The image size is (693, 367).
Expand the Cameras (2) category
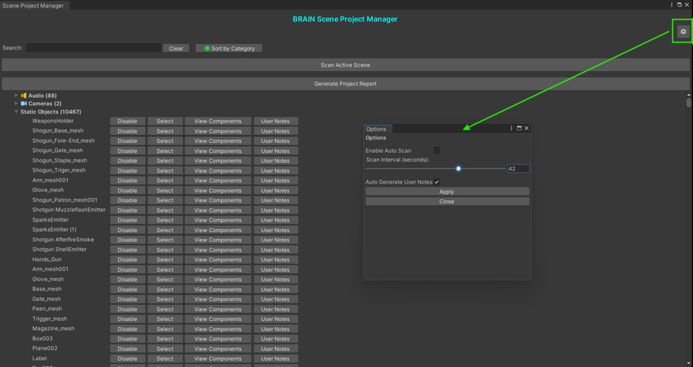[x=16, y=104]
